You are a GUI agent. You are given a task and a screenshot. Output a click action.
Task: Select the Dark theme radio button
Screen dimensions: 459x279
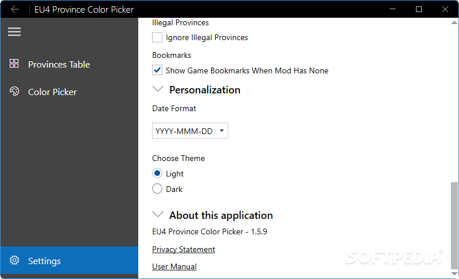pyautogui.click(x=157, y=188)
